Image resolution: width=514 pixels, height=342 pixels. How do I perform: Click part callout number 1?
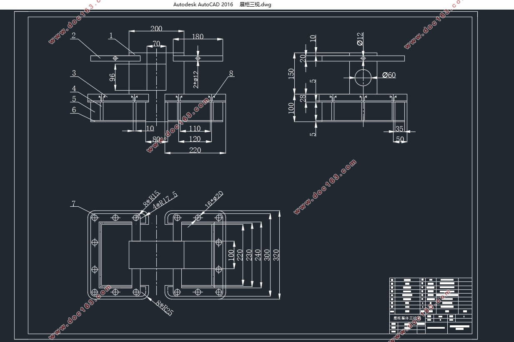coord(111,35)
